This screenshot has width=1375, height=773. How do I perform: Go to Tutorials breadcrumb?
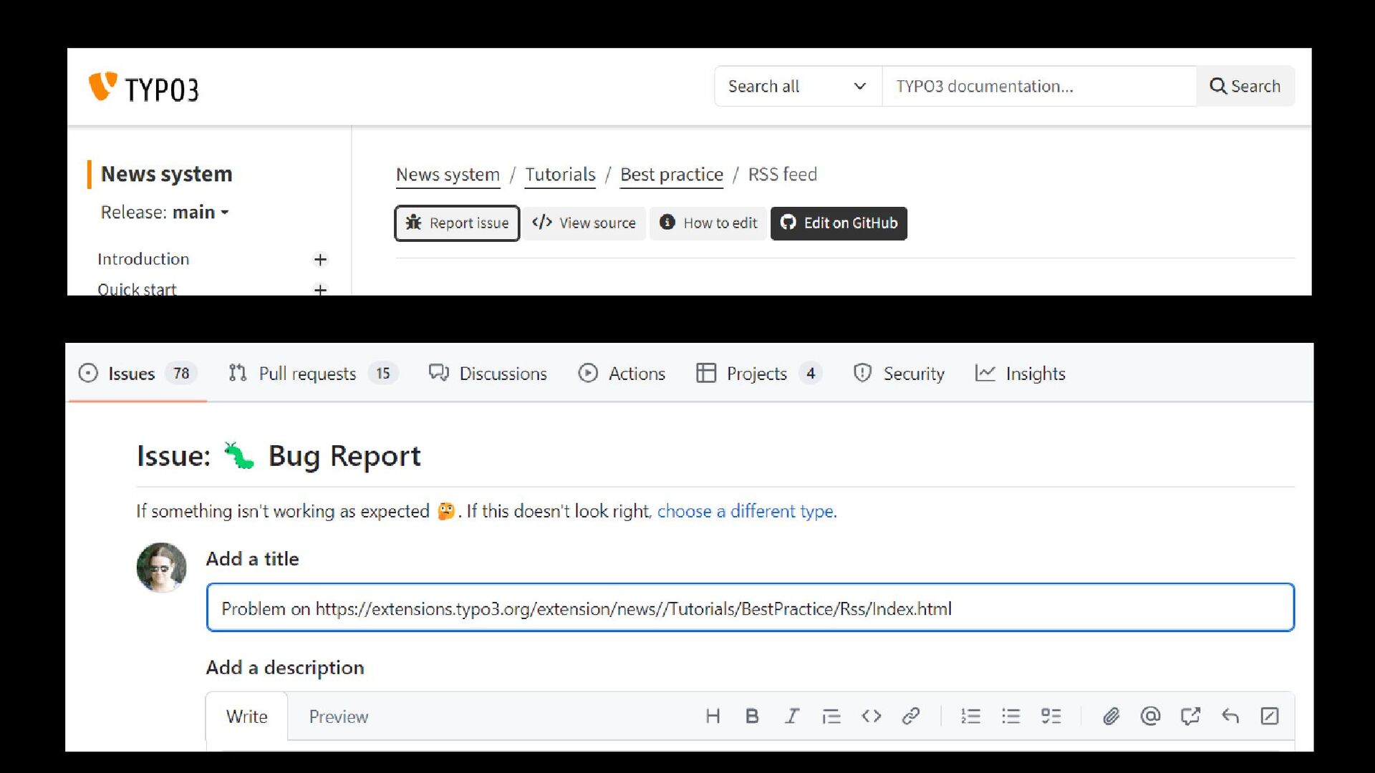560,175
